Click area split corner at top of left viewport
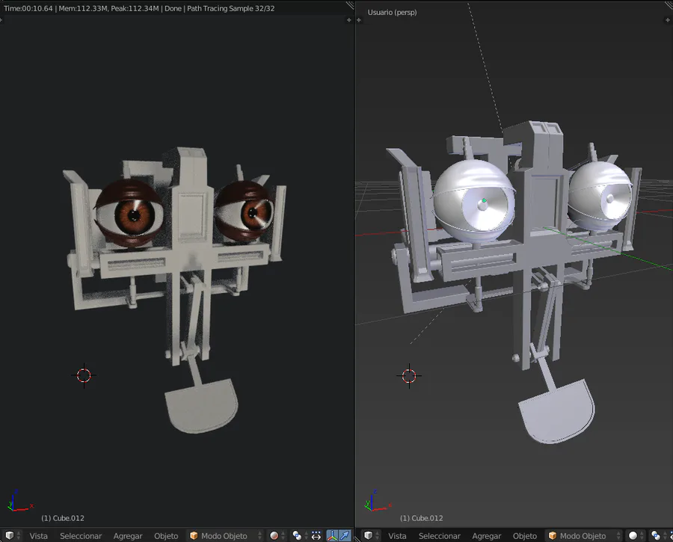The image size is (673, 542). (350, 5)
